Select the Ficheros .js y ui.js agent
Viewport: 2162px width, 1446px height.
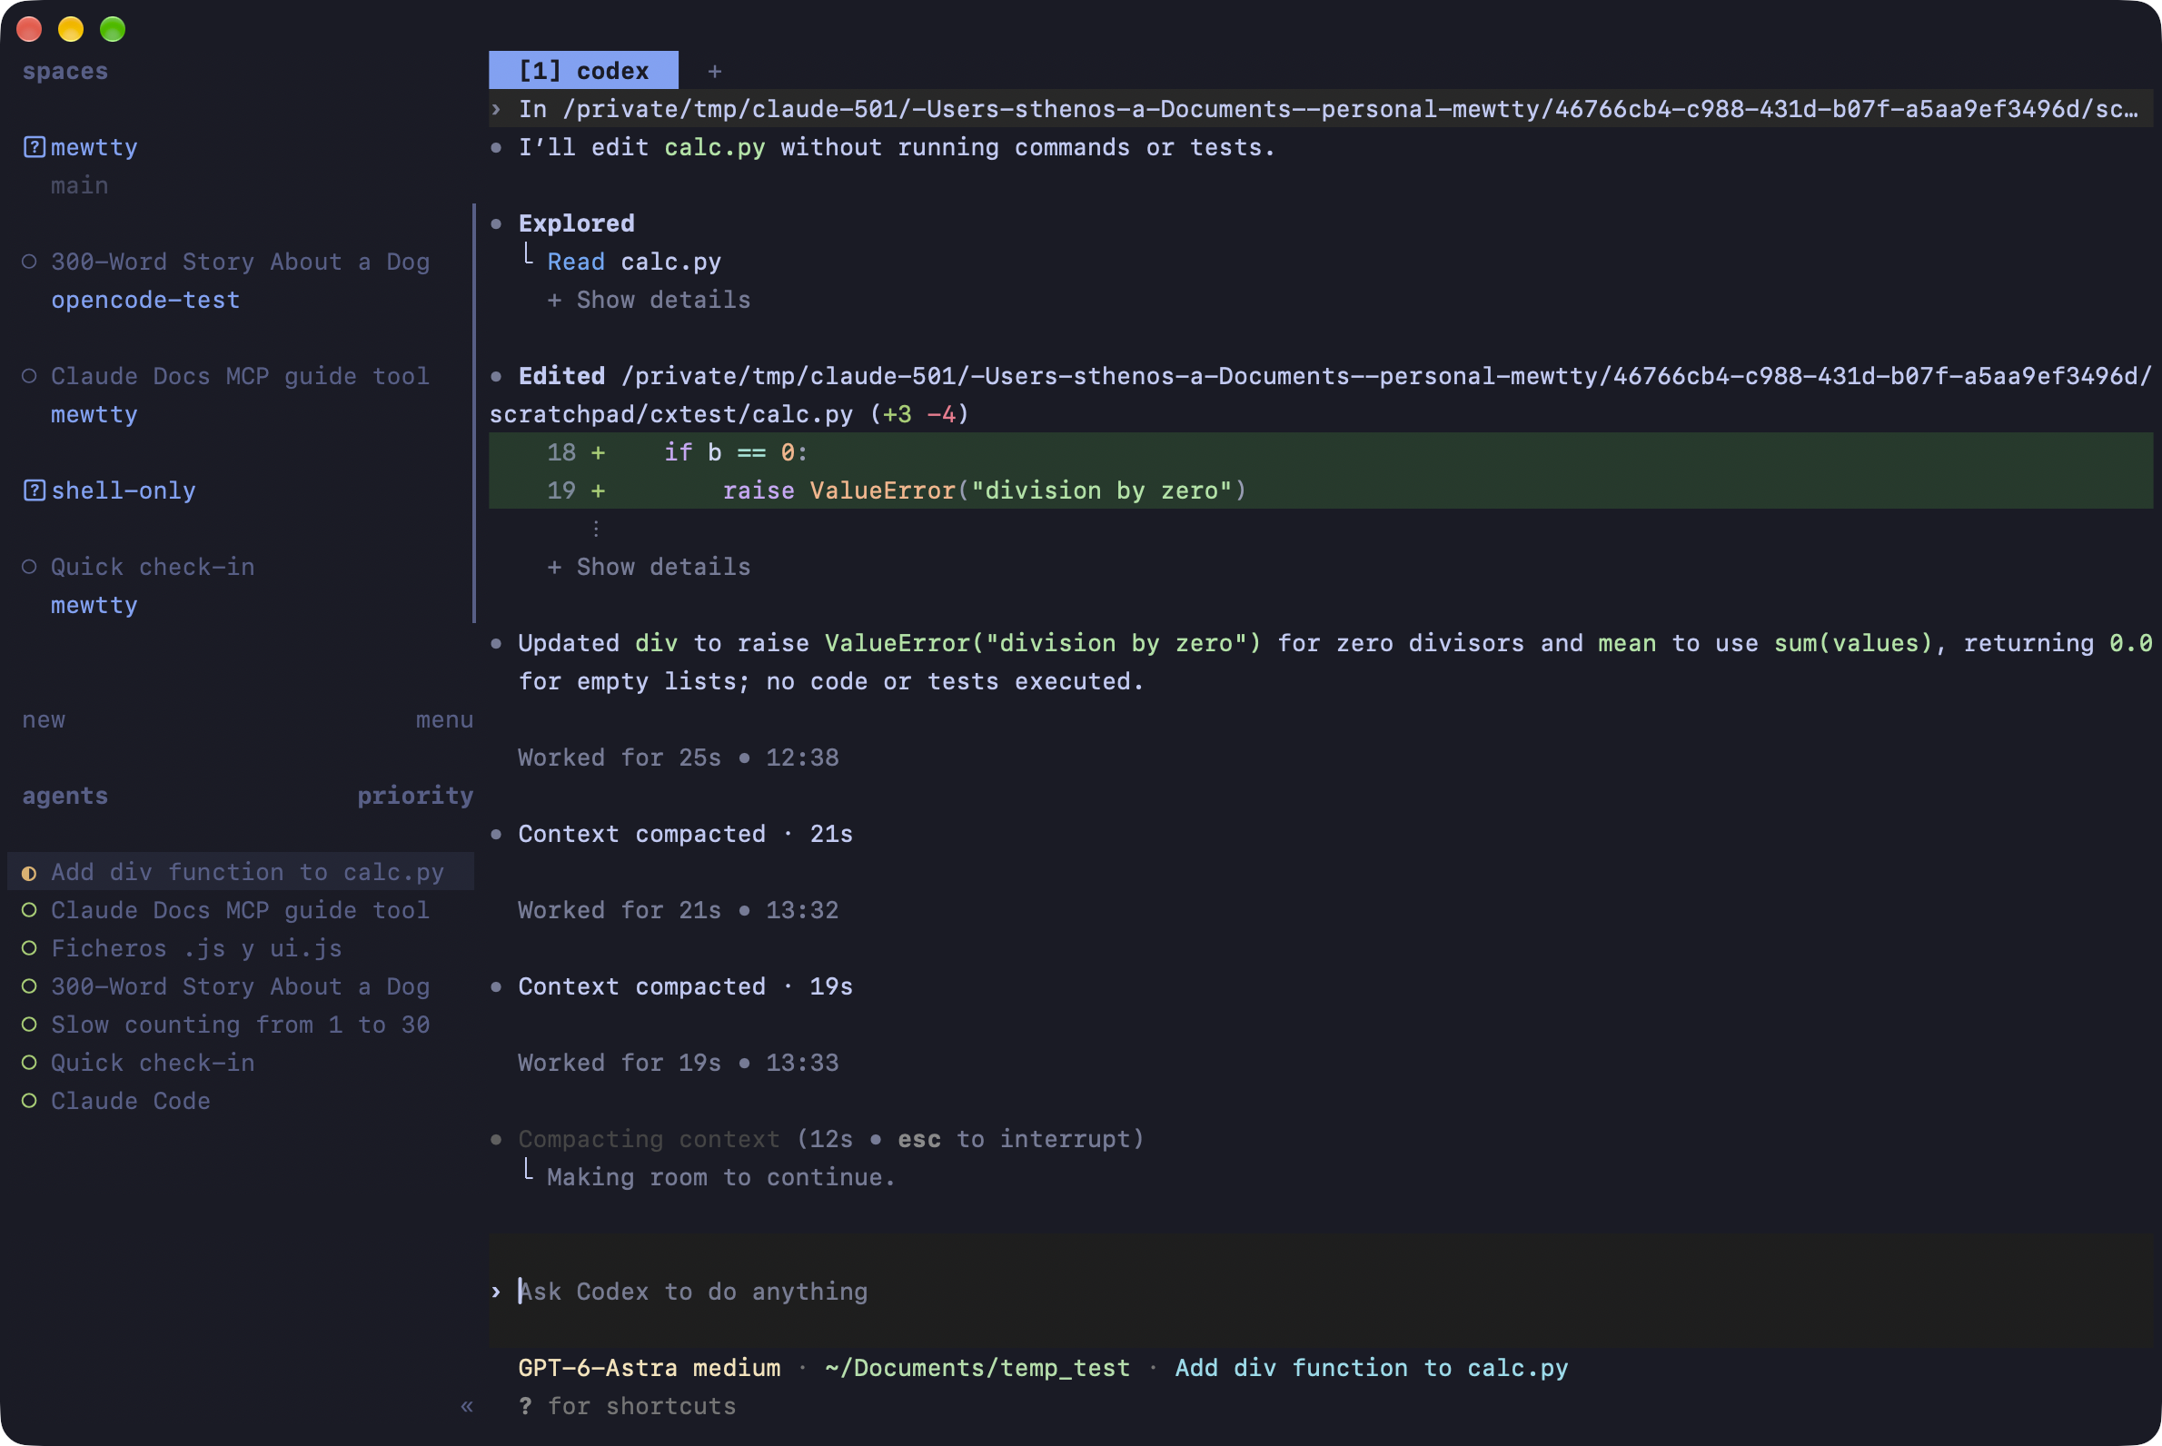pyautogui.click(x=241, y=948)
